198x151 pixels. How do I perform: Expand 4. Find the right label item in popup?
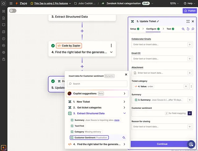coord(97,144)
